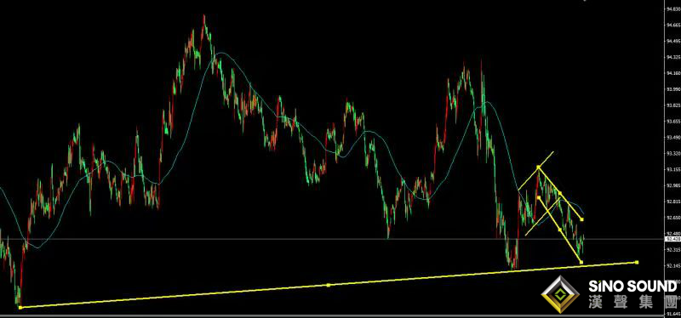The image size is (681, 318).
Task: Click the horizontal grey current-price line
Action: (x=332, y=239)
